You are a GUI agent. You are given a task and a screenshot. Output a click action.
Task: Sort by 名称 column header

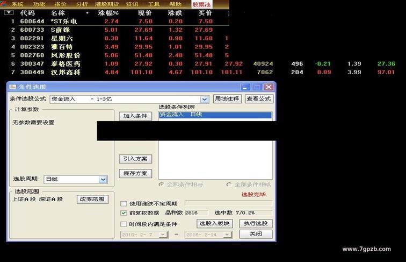[58, 13]
